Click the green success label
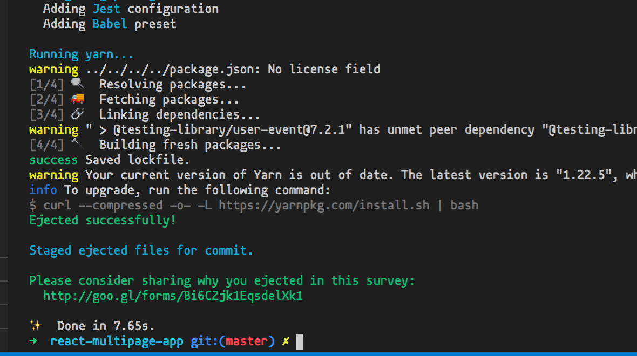The image size is (637, 356). [53, 160]
